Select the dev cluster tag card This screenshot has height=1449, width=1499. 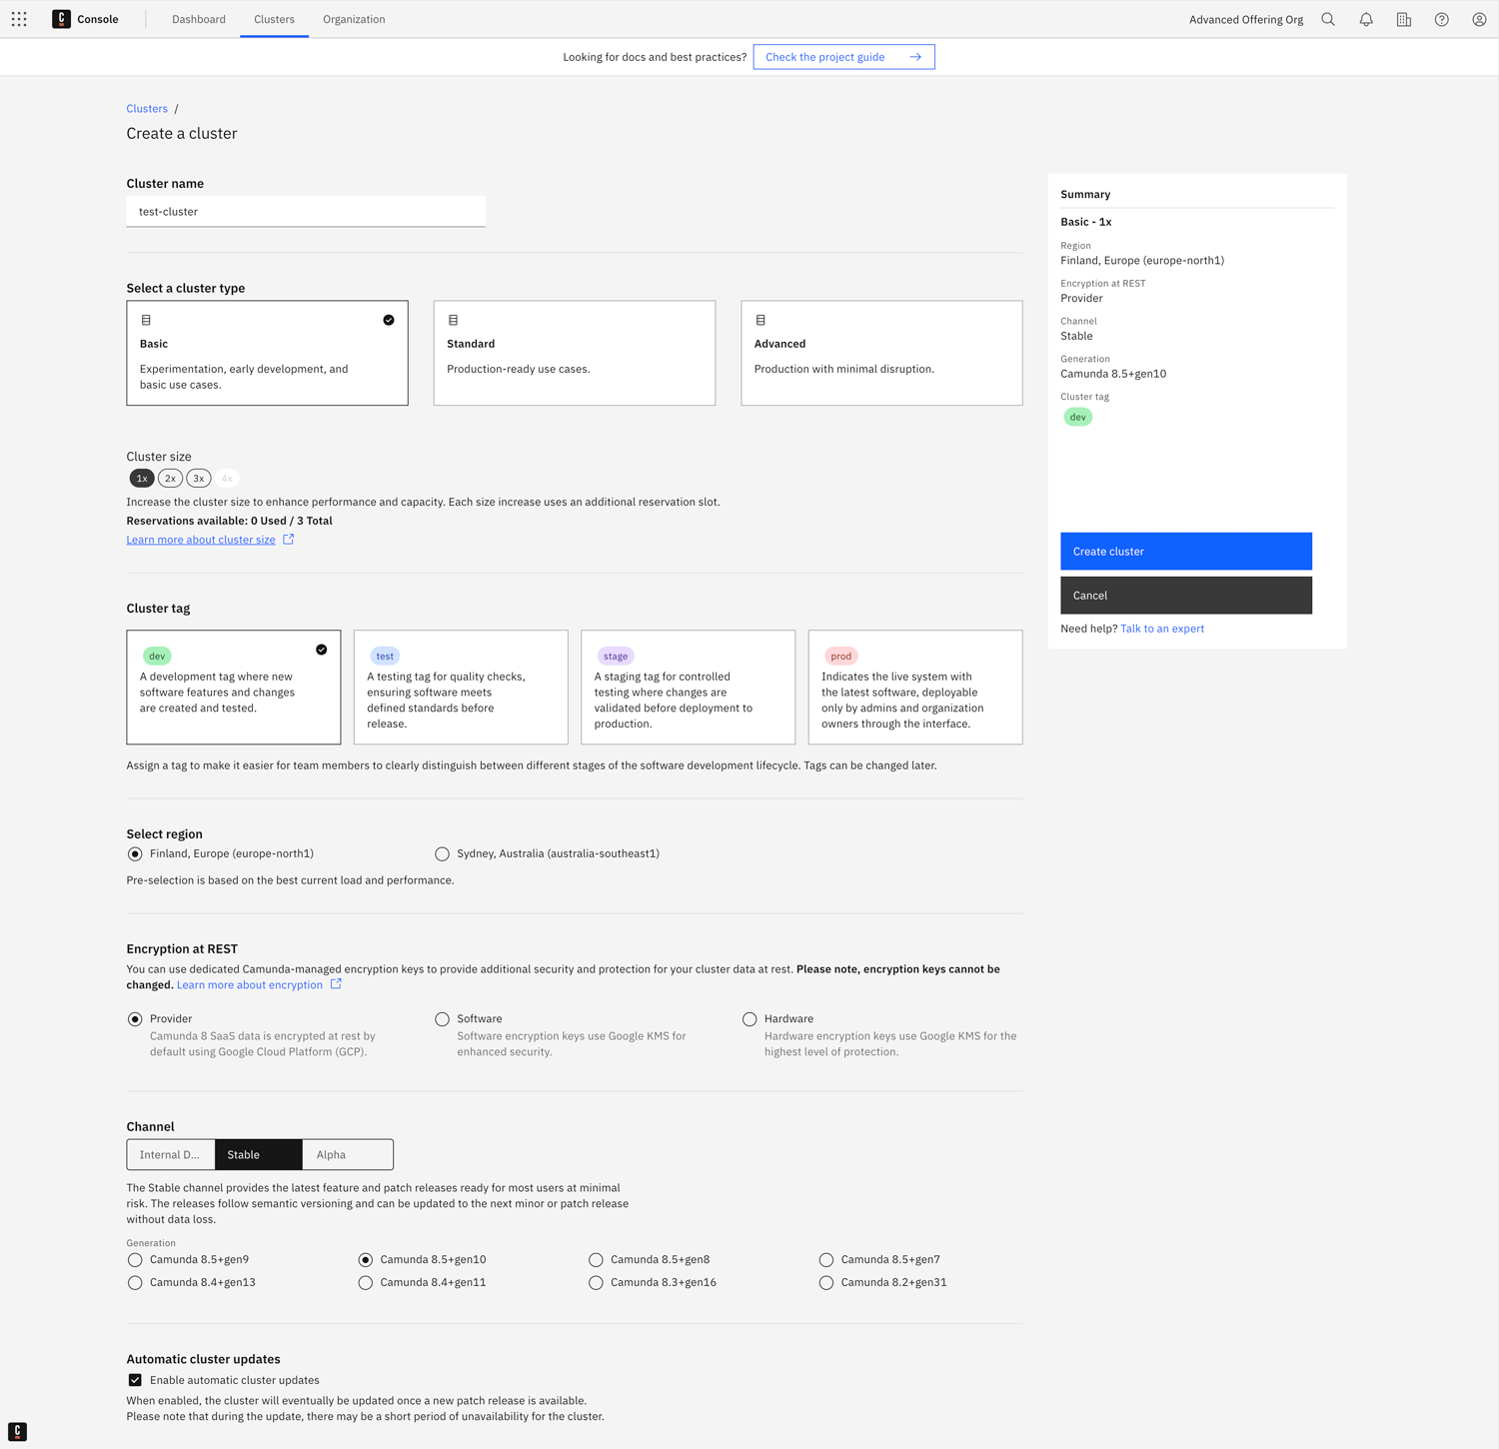[x=234, y=687]
